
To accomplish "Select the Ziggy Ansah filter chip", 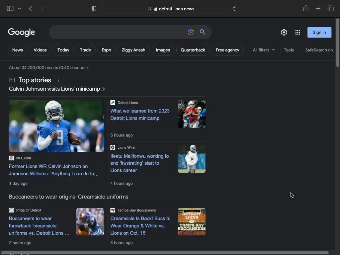I will 133,50.
